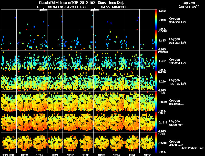Click the Oxygen 89-129 keV label
205x156 pixels.
(x=177, y=102)
